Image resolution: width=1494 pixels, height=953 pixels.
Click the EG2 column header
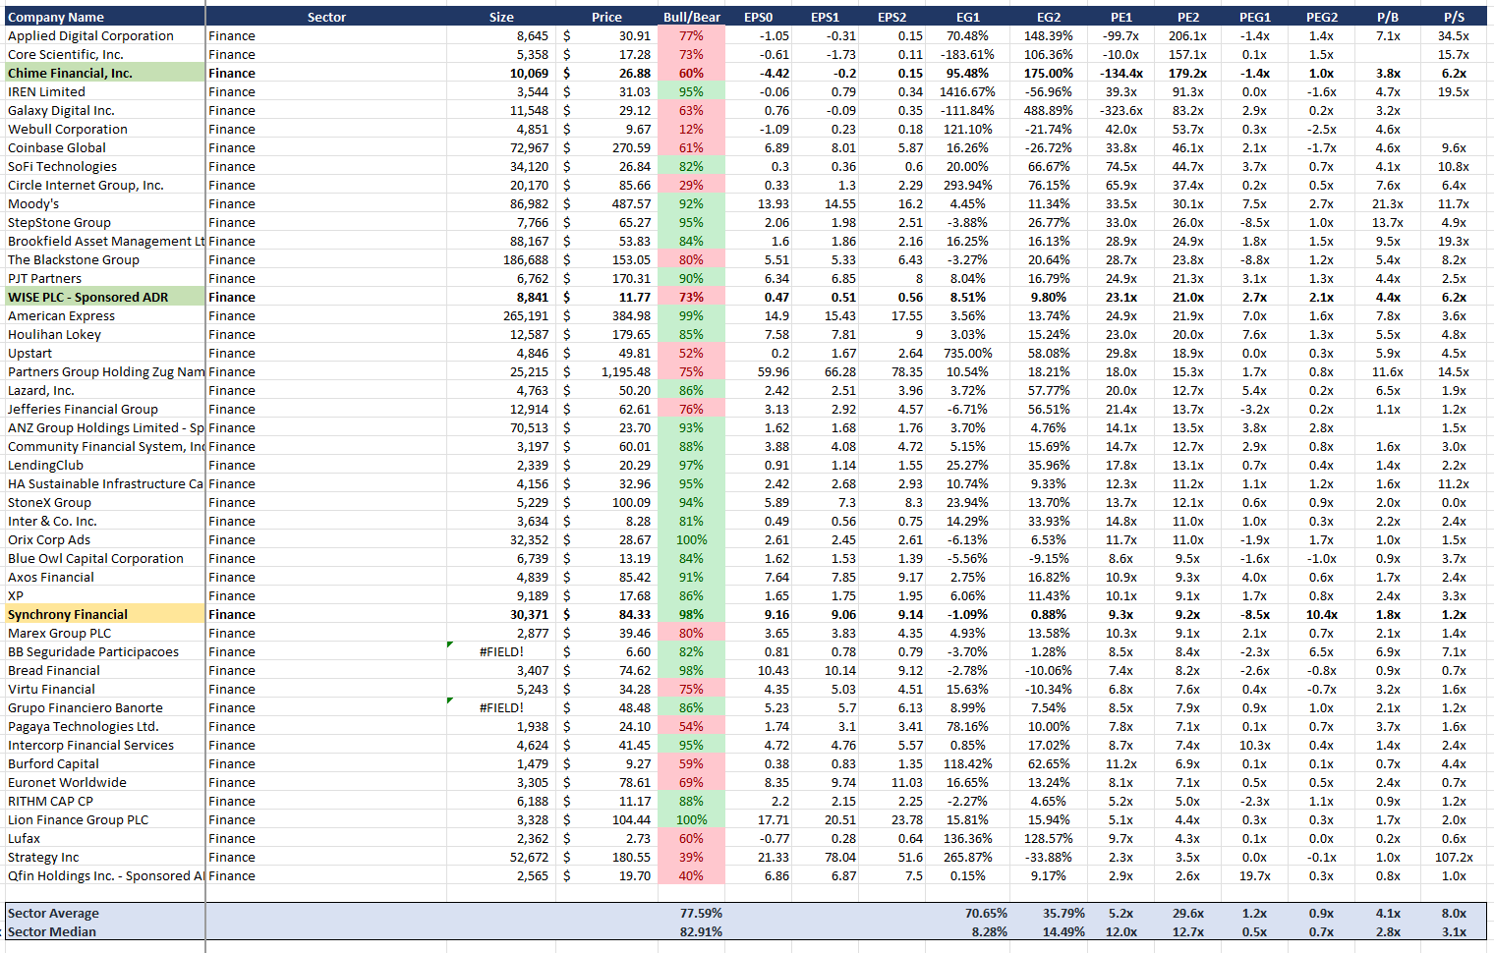1049,17
